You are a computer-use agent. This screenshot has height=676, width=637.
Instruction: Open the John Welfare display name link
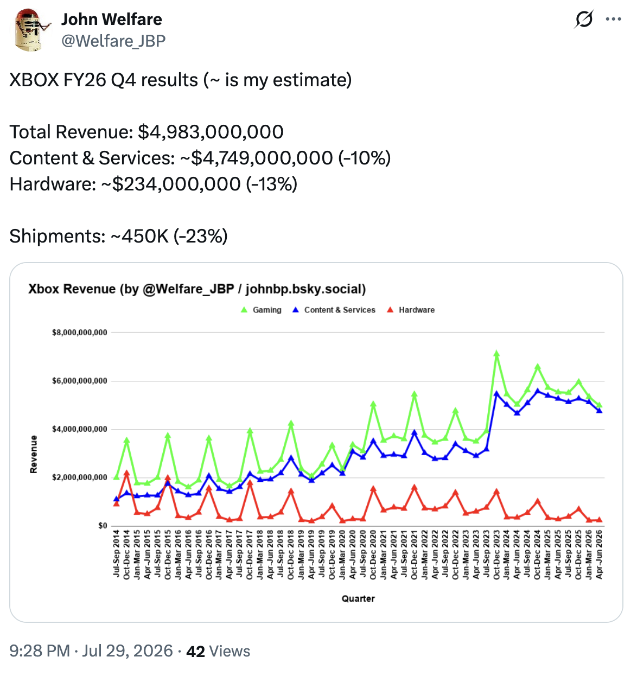coord(111,20)
